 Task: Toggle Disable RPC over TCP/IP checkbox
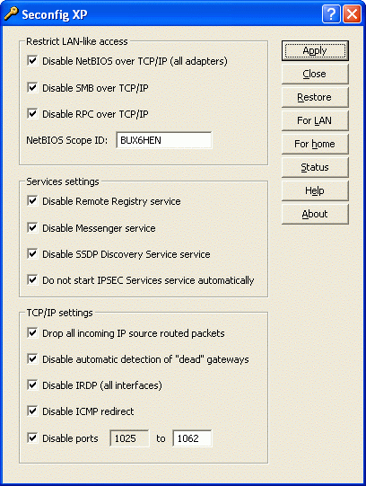[32, 114]
